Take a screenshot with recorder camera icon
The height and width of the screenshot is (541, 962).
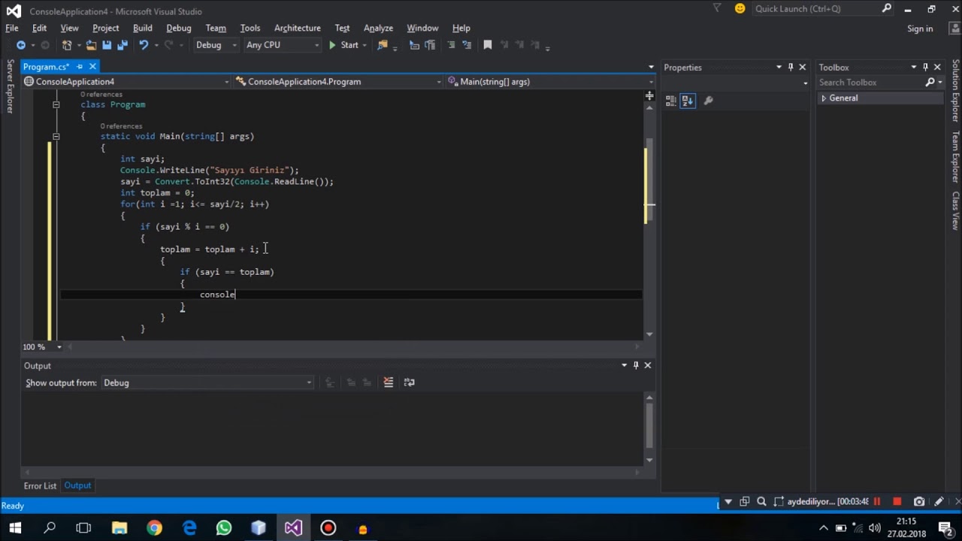(x=918, y=502)
